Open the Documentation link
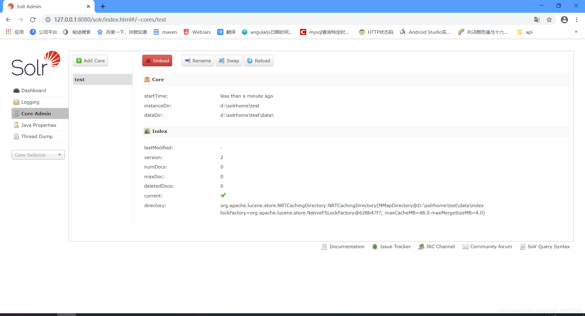The width and height of the screenshot is (585, 316). [x=347, y=247]
